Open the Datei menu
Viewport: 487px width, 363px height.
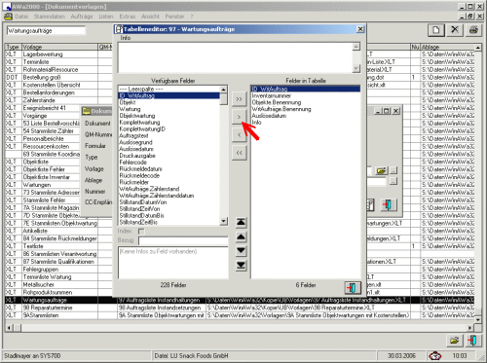(x=21, y=17)
